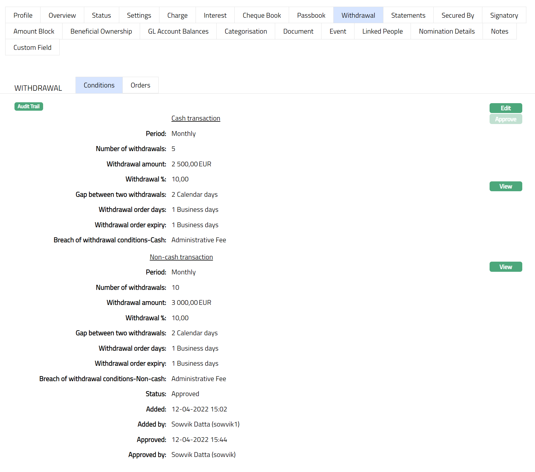Click the green Edit button
The height and width of the screenshot is (472, 535).
[505, 108]
